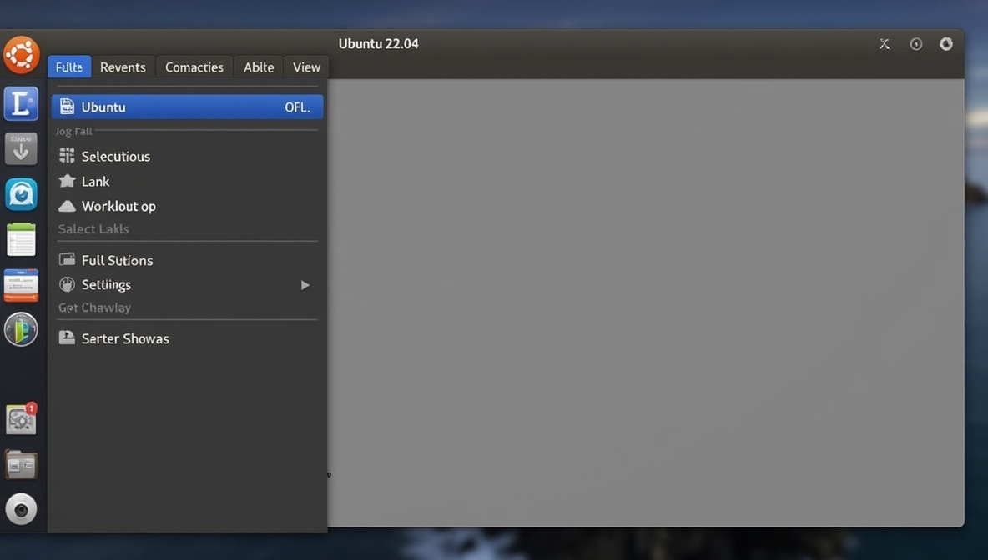Image resolution: width=988 pixels, height=560 pixels.
Task: Open the gear app with red badge
Action: coord(22,419)
